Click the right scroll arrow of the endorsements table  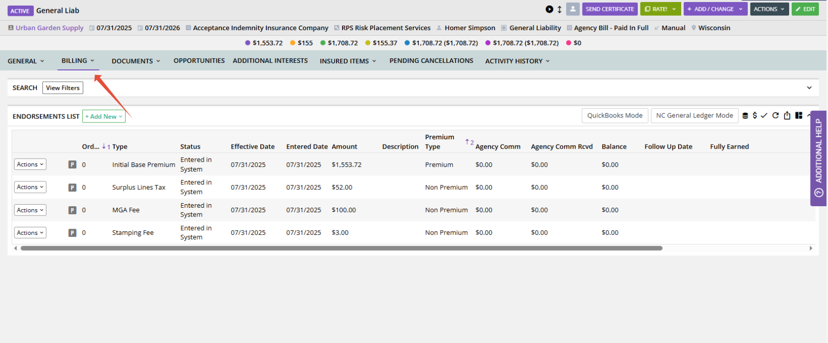[x=811, y=248]
